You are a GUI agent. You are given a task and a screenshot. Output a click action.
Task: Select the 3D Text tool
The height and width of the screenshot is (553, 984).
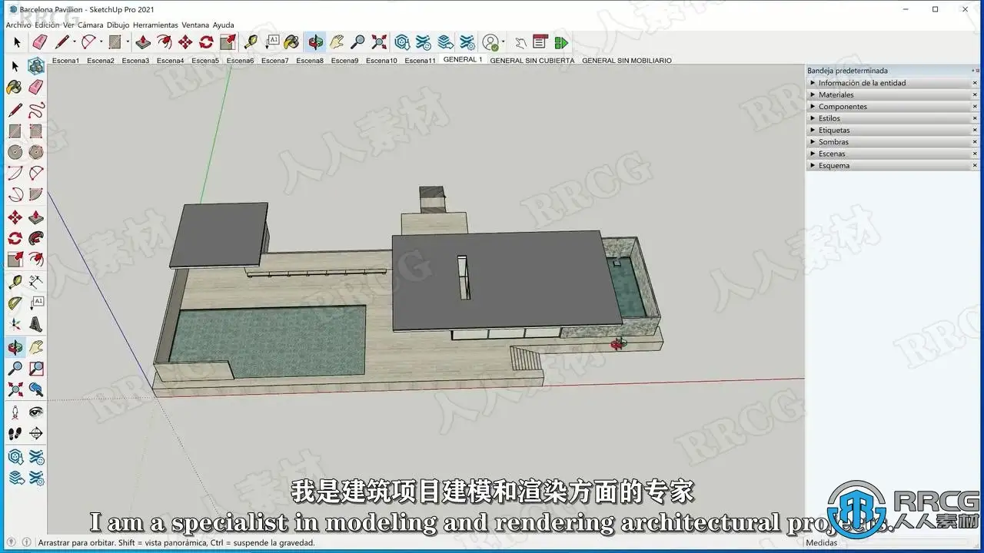pyautogui.click(x=36, y=325)
